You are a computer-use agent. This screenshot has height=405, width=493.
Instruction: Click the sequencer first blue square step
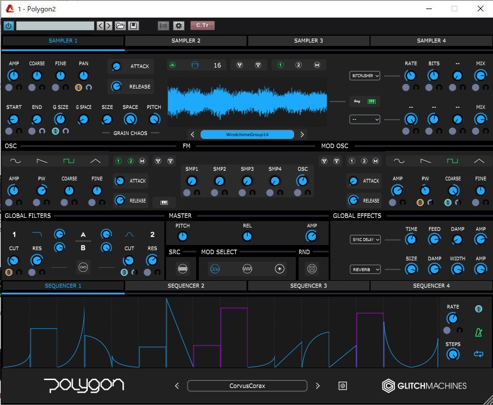click(44, 348)
